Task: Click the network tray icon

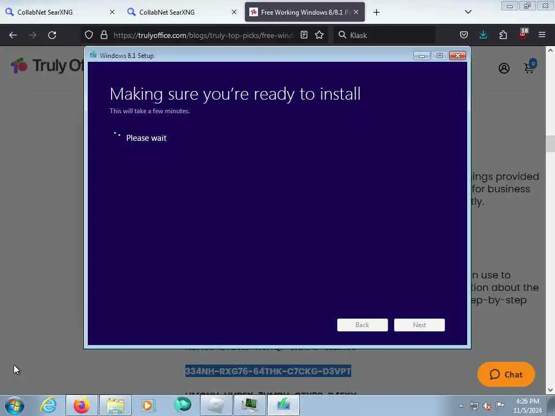Action: [474, 406]
